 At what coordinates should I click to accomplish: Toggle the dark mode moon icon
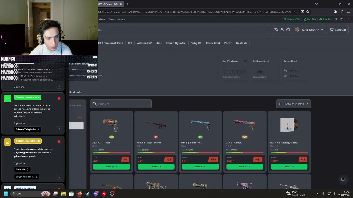288,30
